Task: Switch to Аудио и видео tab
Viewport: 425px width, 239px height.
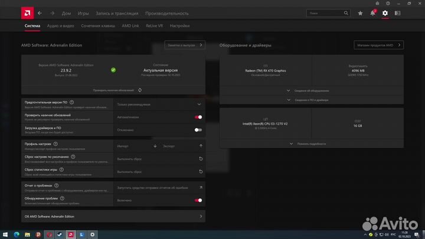Action: 60,26
